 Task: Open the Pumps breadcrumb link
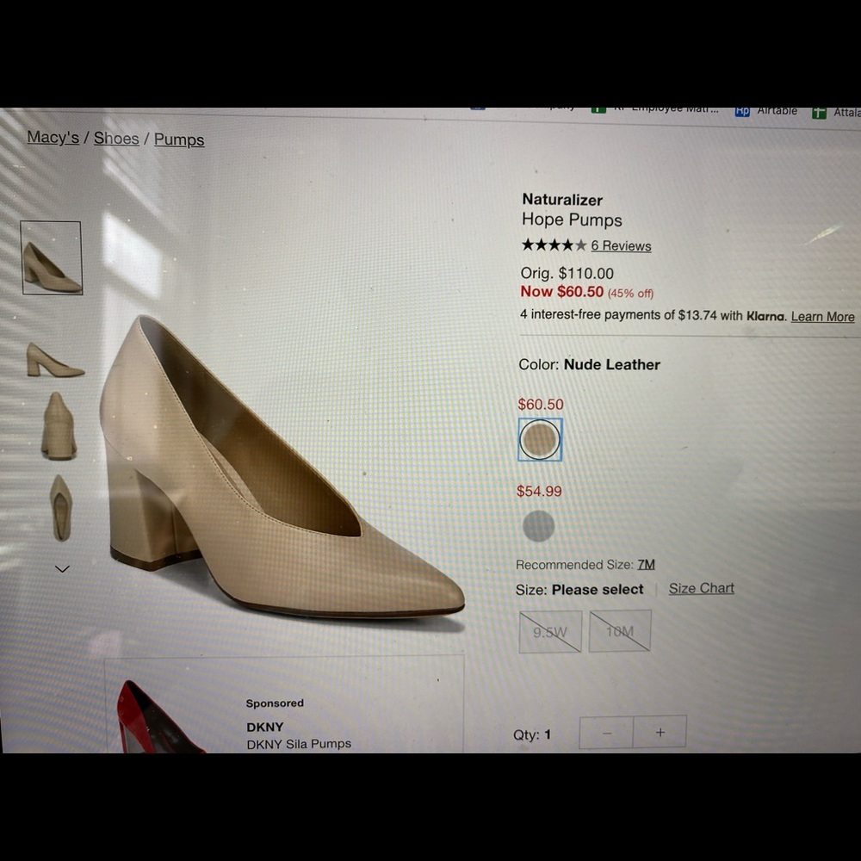(179, 139)
